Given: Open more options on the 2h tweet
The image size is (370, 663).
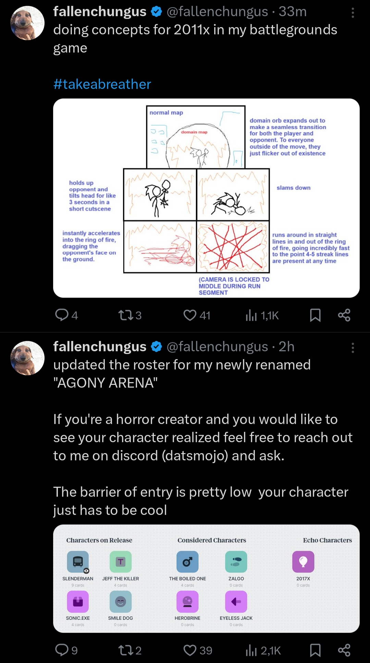Looking at the screenshot, I should click(353, 348).
